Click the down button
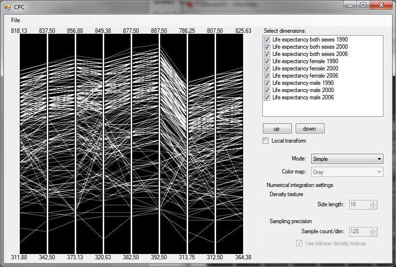This screenshot has width=396, height=267. click(310, 129)
